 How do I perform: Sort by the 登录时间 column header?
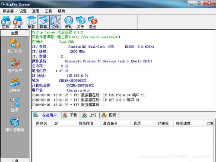[88, 123]
